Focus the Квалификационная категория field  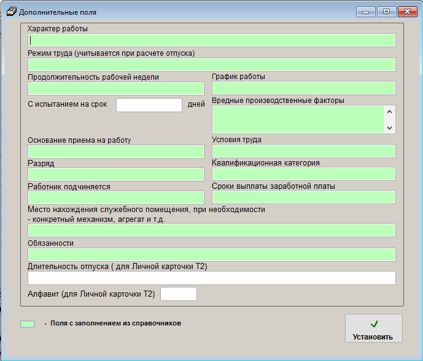pos(304,174)
